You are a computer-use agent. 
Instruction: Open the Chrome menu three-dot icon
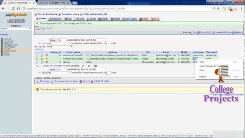[242, 8]
